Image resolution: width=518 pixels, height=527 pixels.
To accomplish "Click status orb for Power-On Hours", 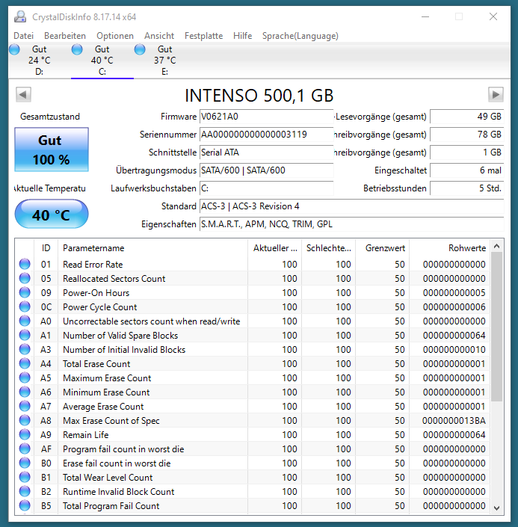I will 25,292.
